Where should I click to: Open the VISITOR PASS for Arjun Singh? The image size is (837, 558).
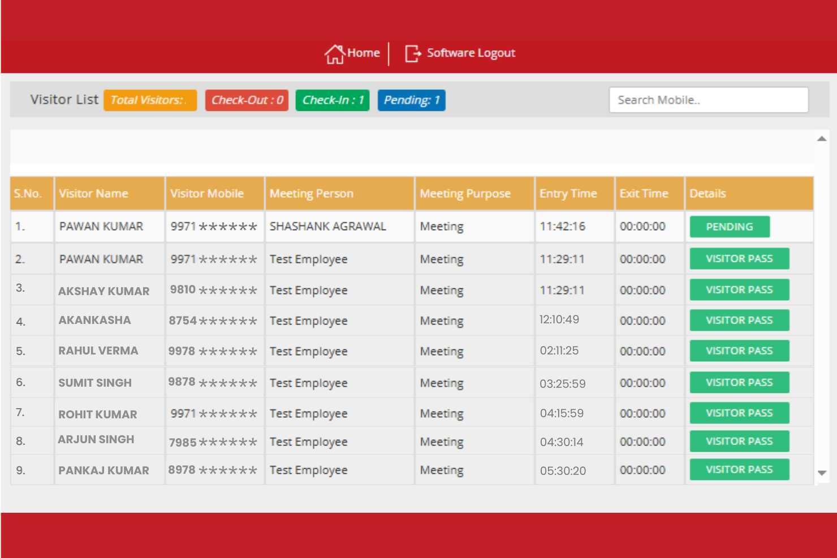pos(739,441)
